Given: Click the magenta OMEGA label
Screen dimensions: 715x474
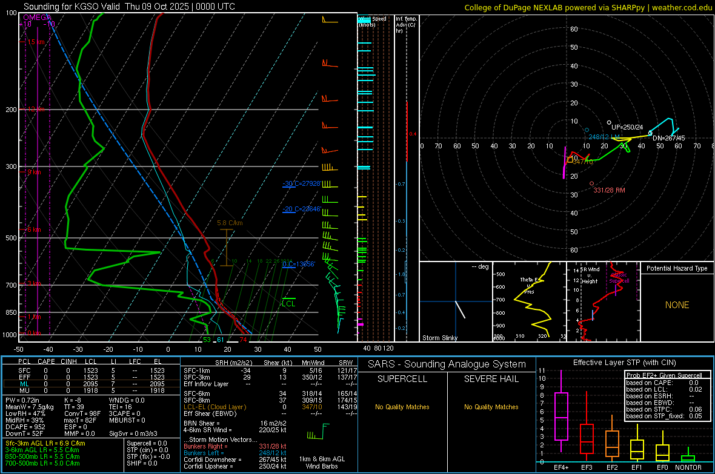Looking at the screenshot, I should click(x=36, y=18).
